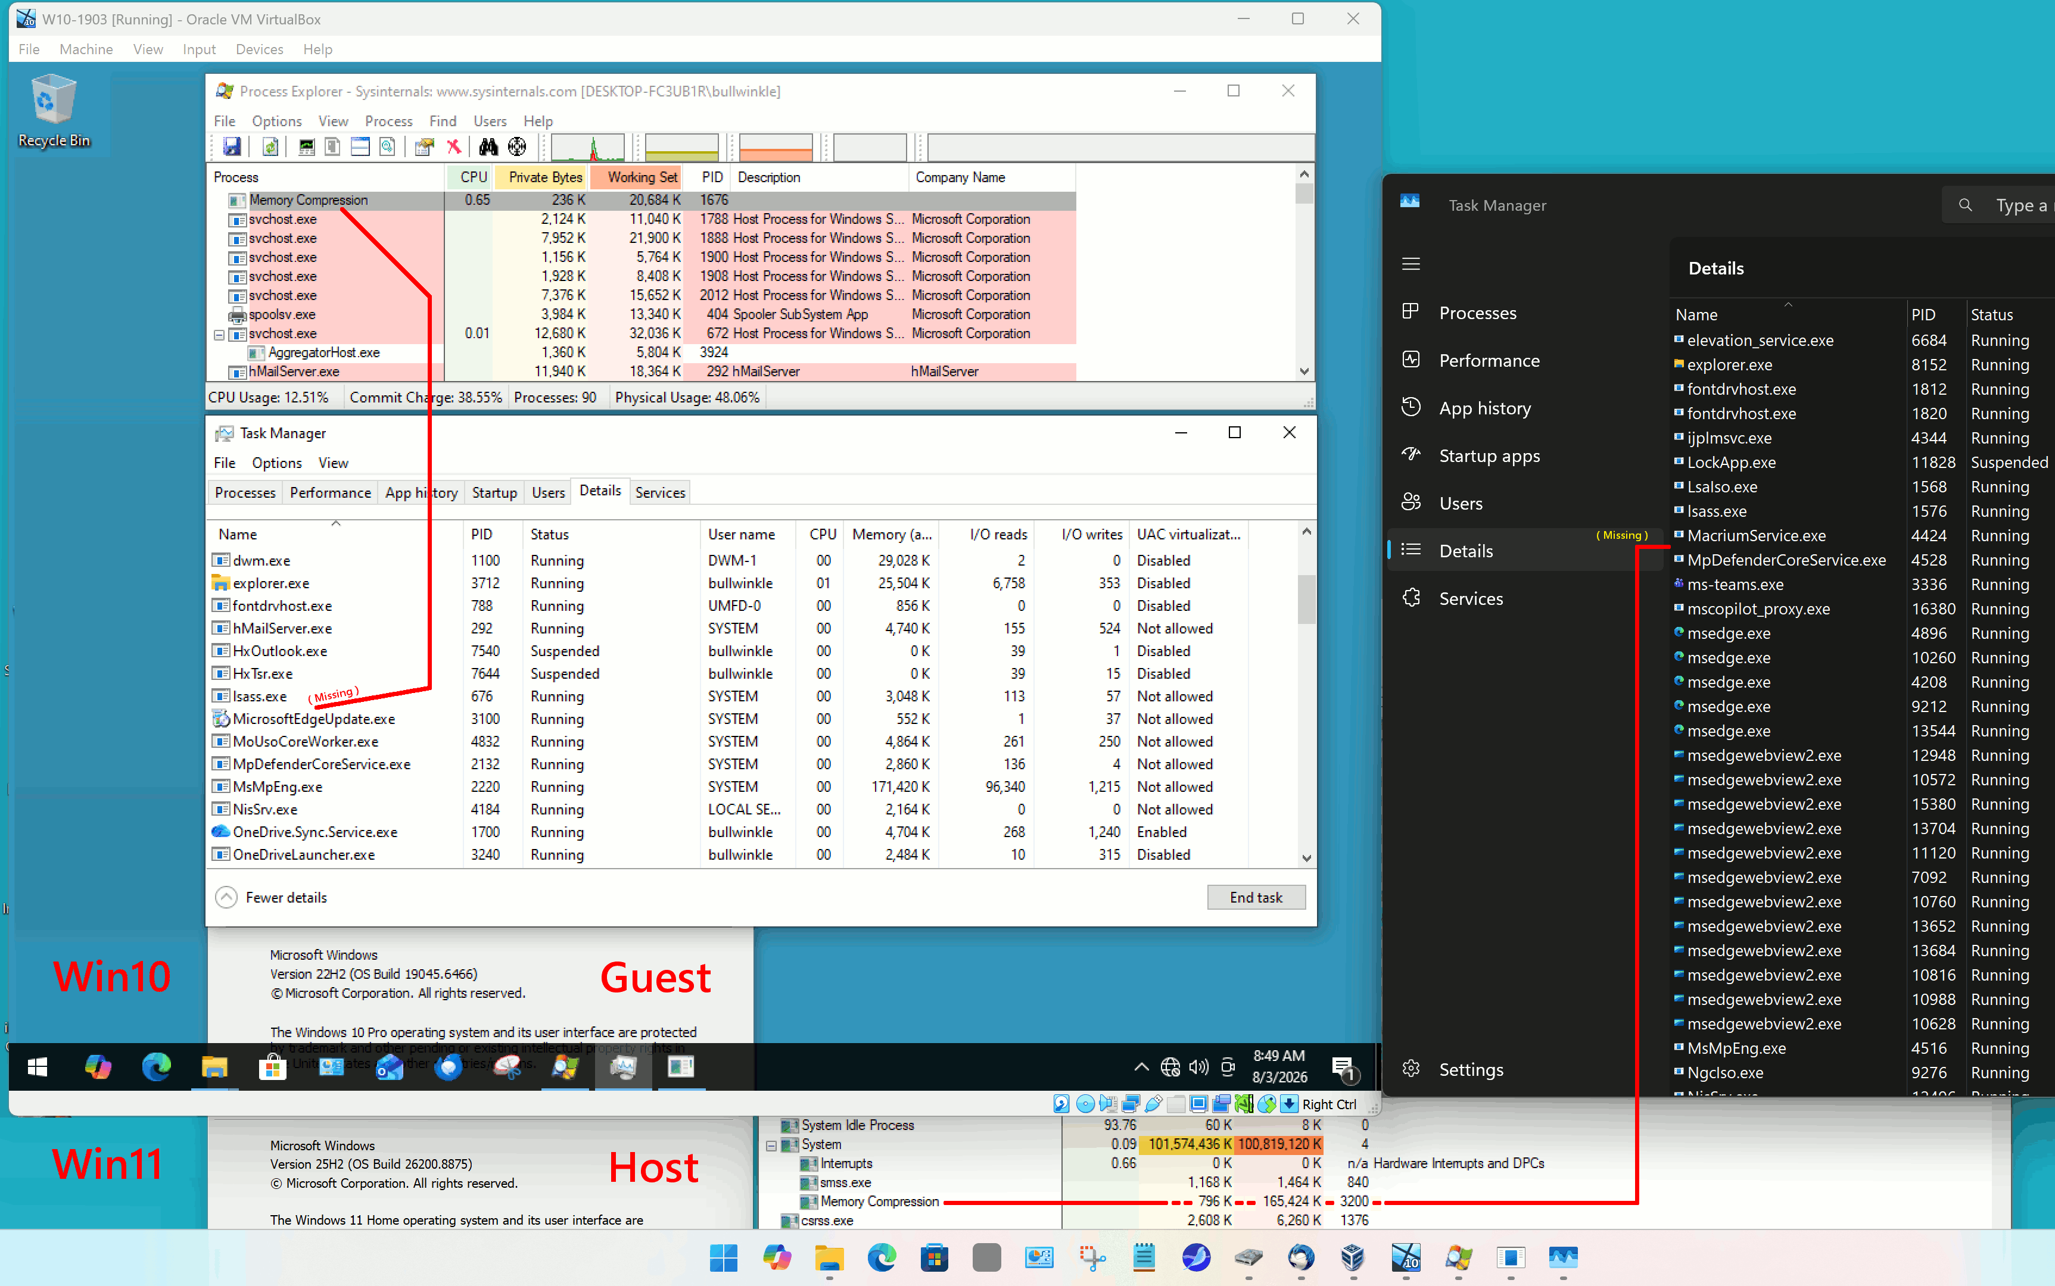The width and height of the screenshot is (2055, 1286).
Task: Open VirtualBox Manager on the host taskbar
Action: (x=1353, y=1257)
